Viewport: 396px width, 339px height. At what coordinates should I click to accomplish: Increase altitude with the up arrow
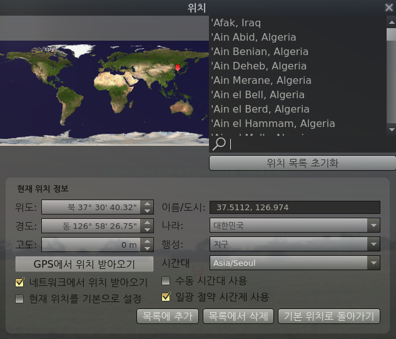coord(146,241)
